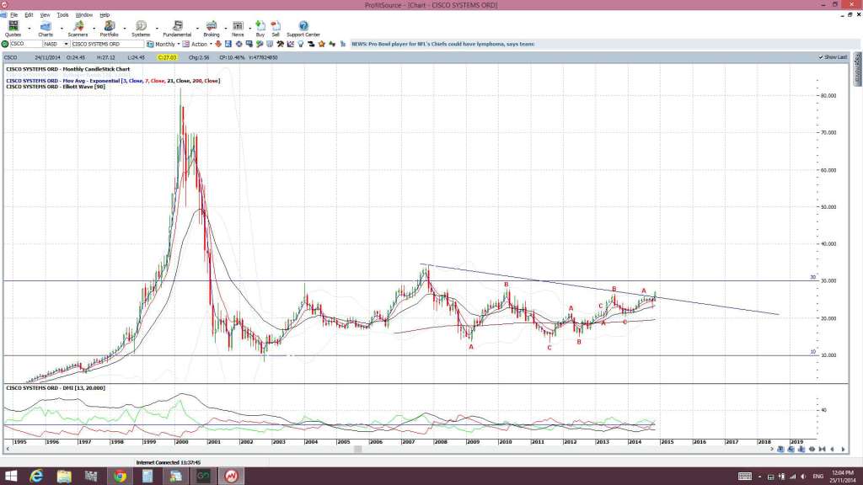This screenshot has width=863, height=485.
Task: Click the hammer tools icon in chart toolbar
Action: [x=280, y=44]
